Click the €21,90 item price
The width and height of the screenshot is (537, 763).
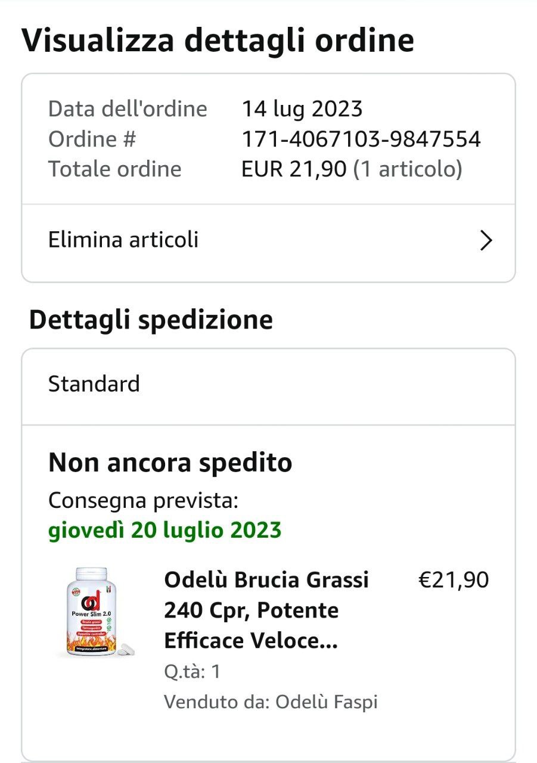[454, 580]
